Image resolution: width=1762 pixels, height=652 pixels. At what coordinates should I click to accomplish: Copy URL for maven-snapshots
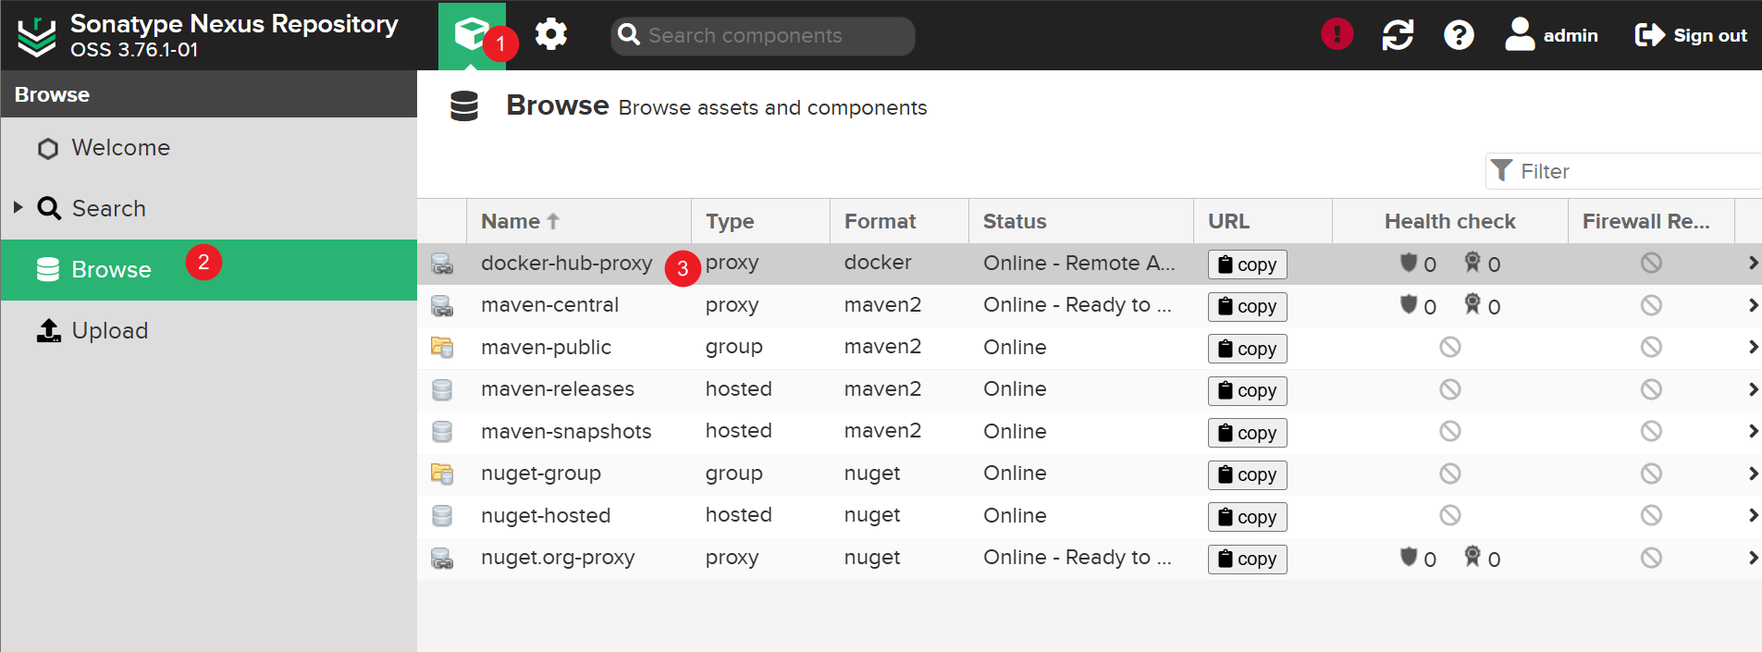[1247, 433]
